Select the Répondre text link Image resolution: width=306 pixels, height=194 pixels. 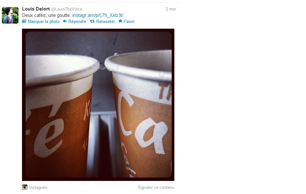click(x=77, y=21)
